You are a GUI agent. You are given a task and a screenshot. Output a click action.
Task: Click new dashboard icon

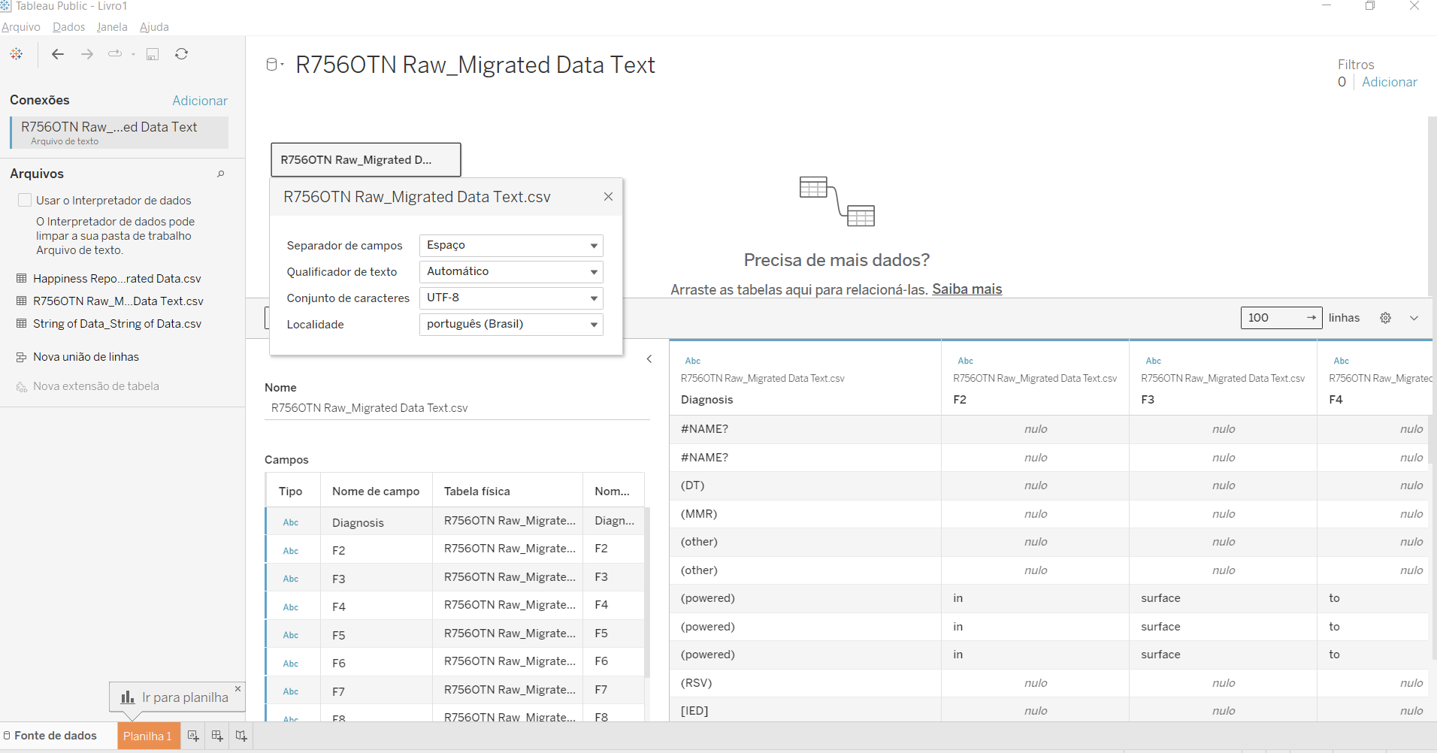[217, 736]
